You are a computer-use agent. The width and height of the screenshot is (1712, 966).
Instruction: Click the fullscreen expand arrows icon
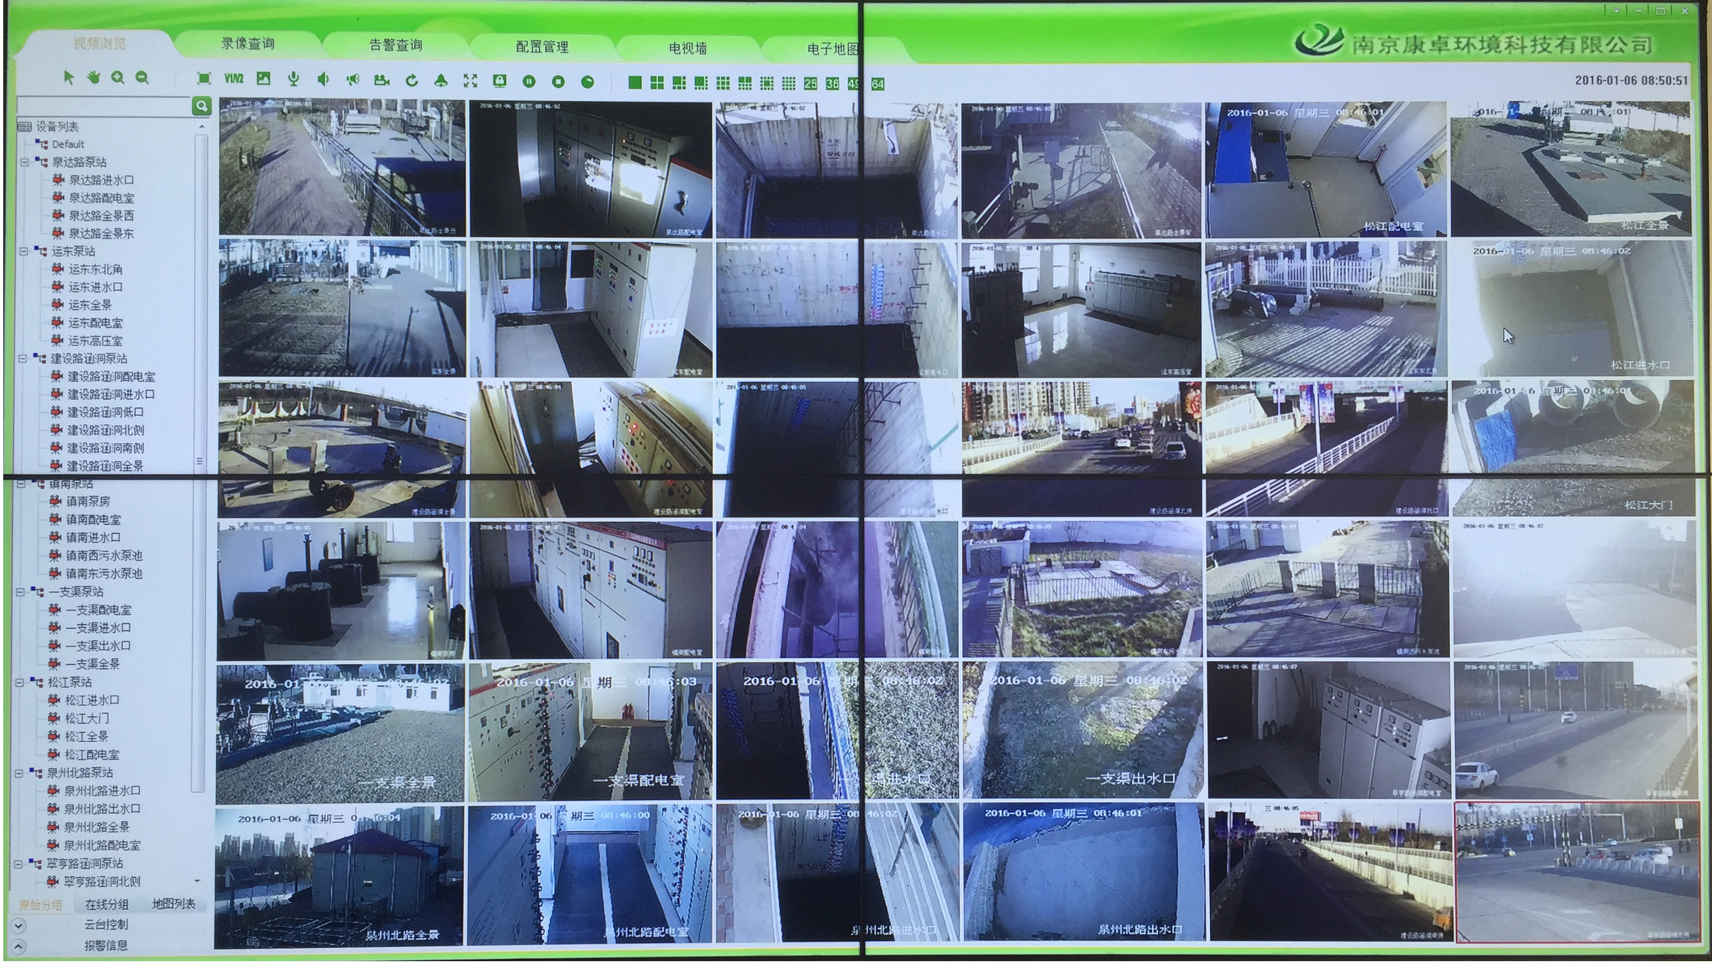coord(470,81)
